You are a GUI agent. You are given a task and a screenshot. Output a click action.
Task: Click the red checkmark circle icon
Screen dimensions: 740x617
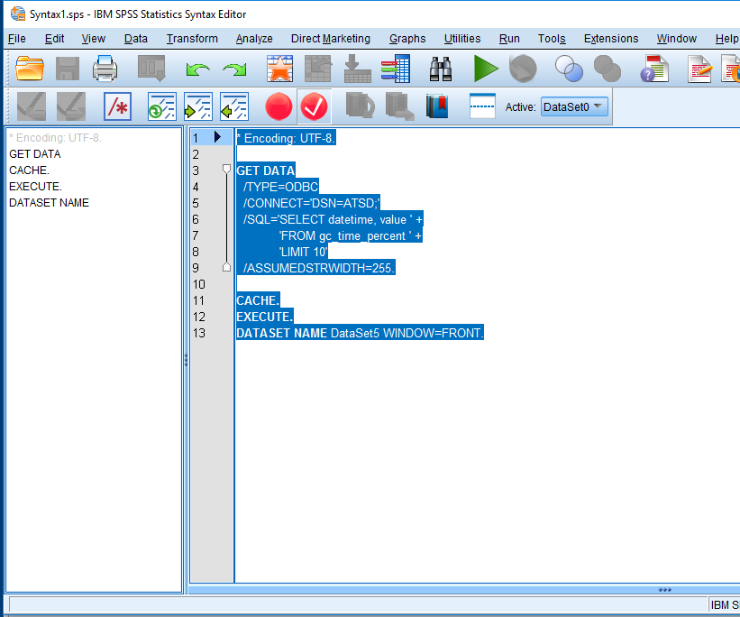[x=314, y=106]
